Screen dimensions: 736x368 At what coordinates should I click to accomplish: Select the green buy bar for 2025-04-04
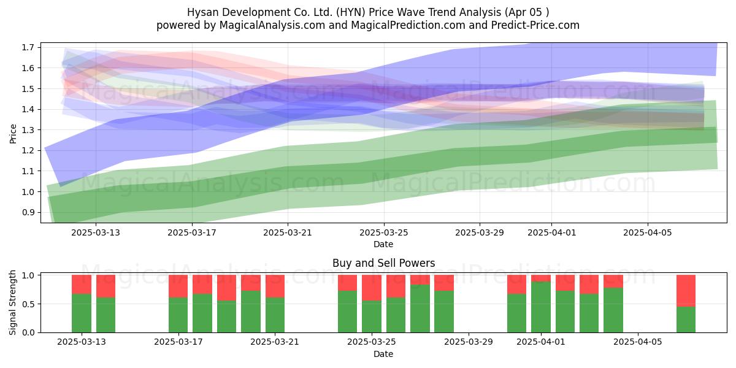(613, 310)
